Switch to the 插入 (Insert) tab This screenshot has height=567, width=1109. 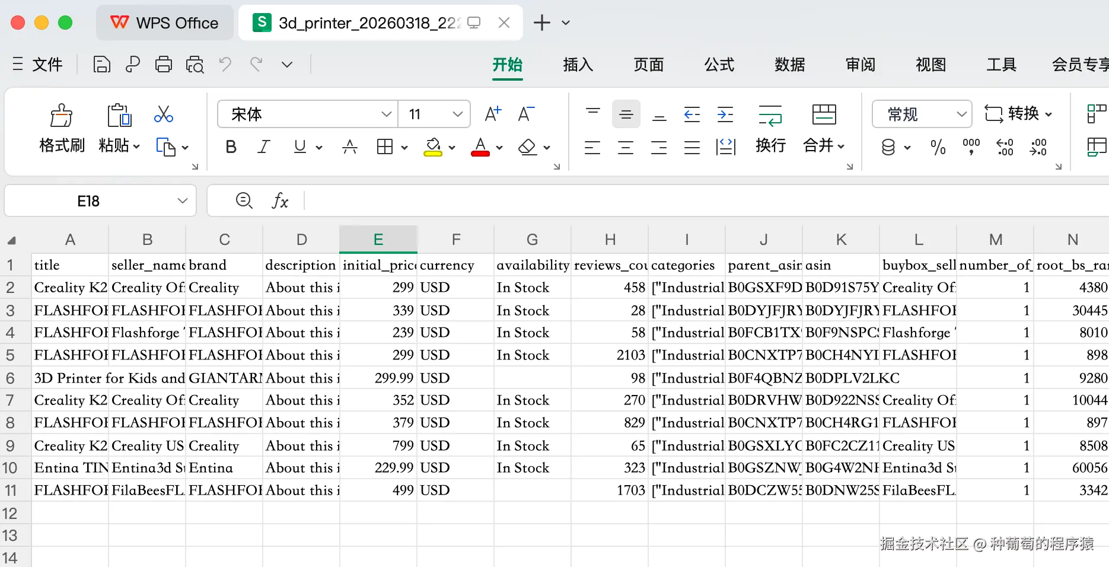tap(578, 64)
